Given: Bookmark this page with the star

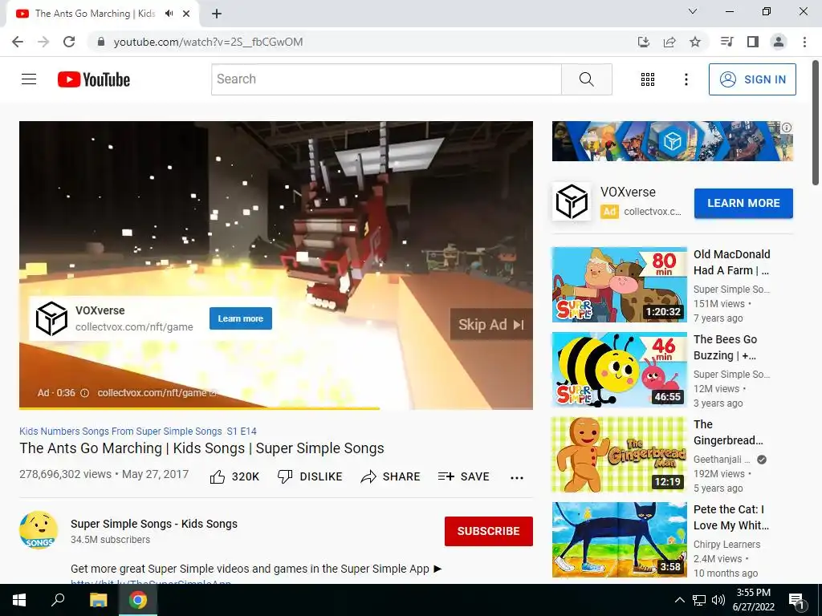Looking at the screenshot, I should point(695,42).
